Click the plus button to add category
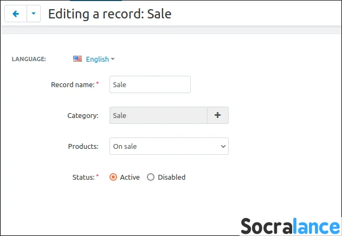Screen dimensions: 342x236 click(x=217, y=115)
